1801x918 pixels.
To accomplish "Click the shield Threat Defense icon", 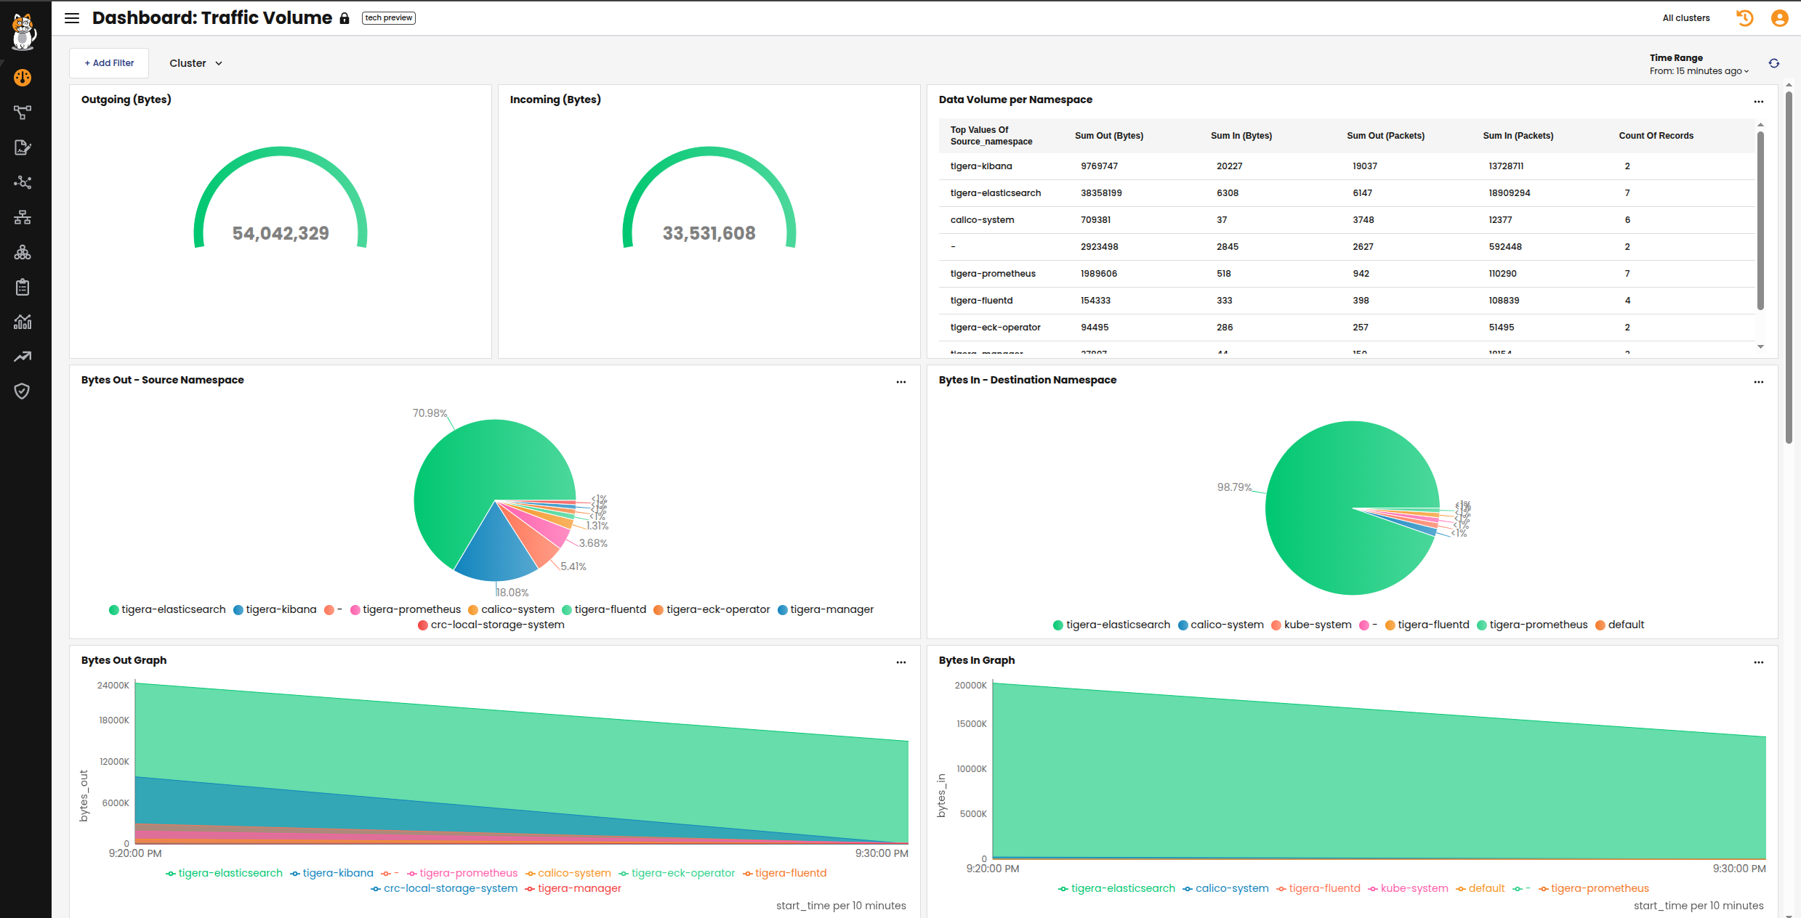I will click(x=23, y=391).
